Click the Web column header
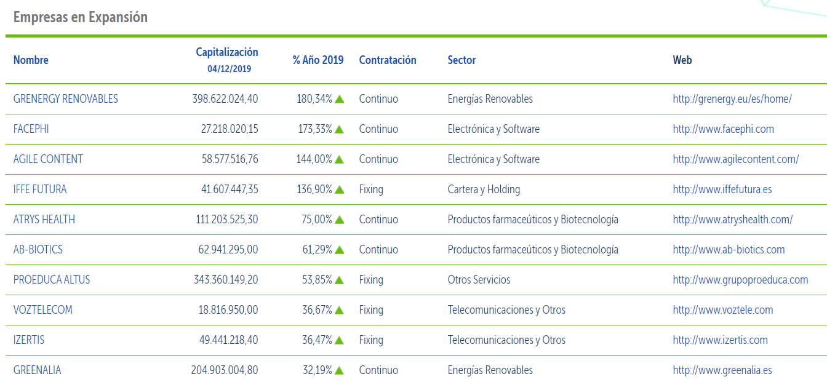 (682, 60)
